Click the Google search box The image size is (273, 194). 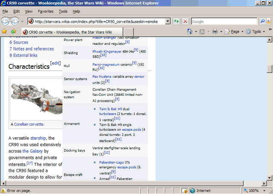(224, 21)
